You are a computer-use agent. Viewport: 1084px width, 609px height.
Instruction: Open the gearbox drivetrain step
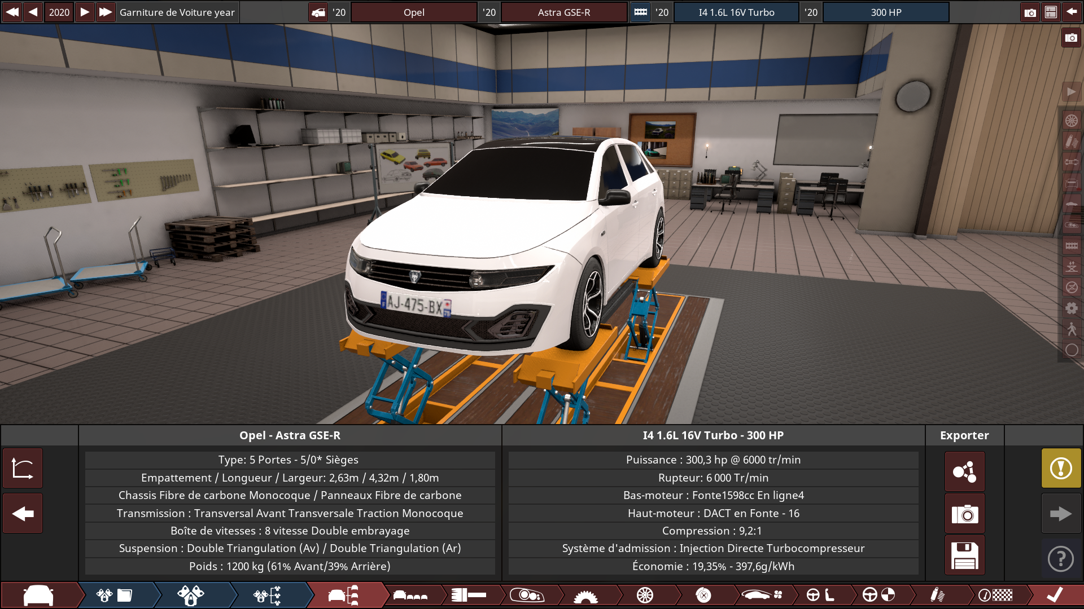[585, 595]
